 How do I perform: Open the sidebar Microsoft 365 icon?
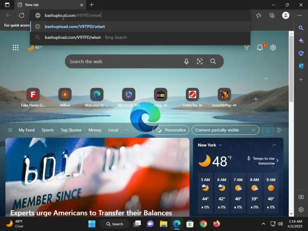301,53
